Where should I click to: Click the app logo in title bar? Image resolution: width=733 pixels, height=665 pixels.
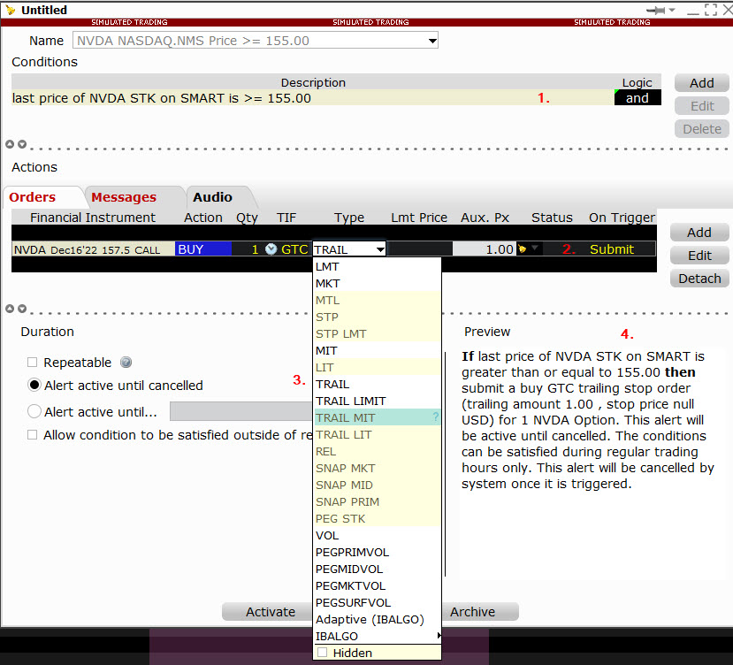[x=10, y=10]
